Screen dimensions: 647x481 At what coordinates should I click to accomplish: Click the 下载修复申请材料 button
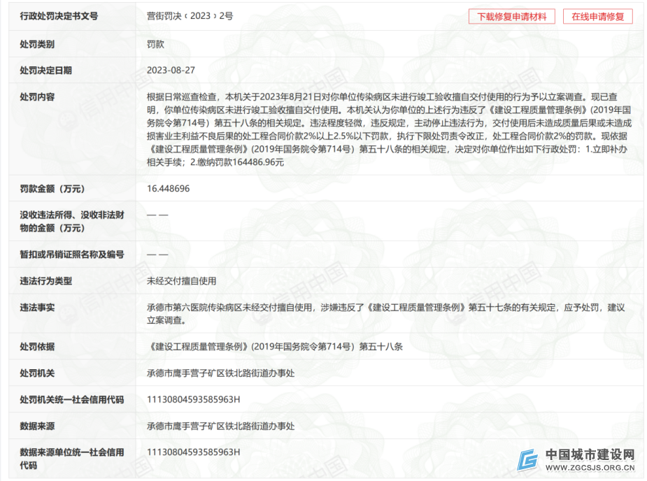(512, 17)
